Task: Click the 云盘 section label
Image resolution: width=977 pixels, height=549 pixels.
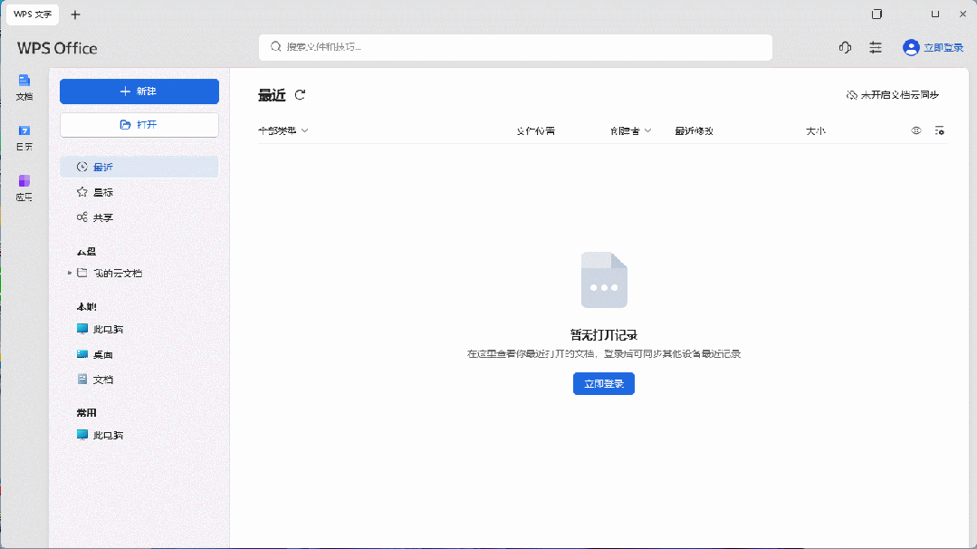Action: (86, 251)
